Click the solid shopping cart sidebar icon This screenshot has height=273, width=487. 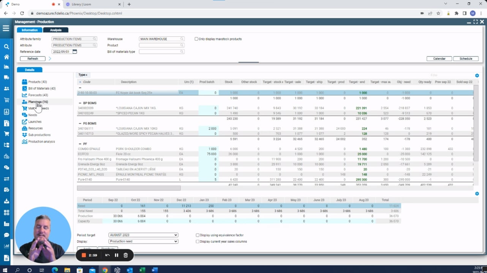click(x=6, y=134)
